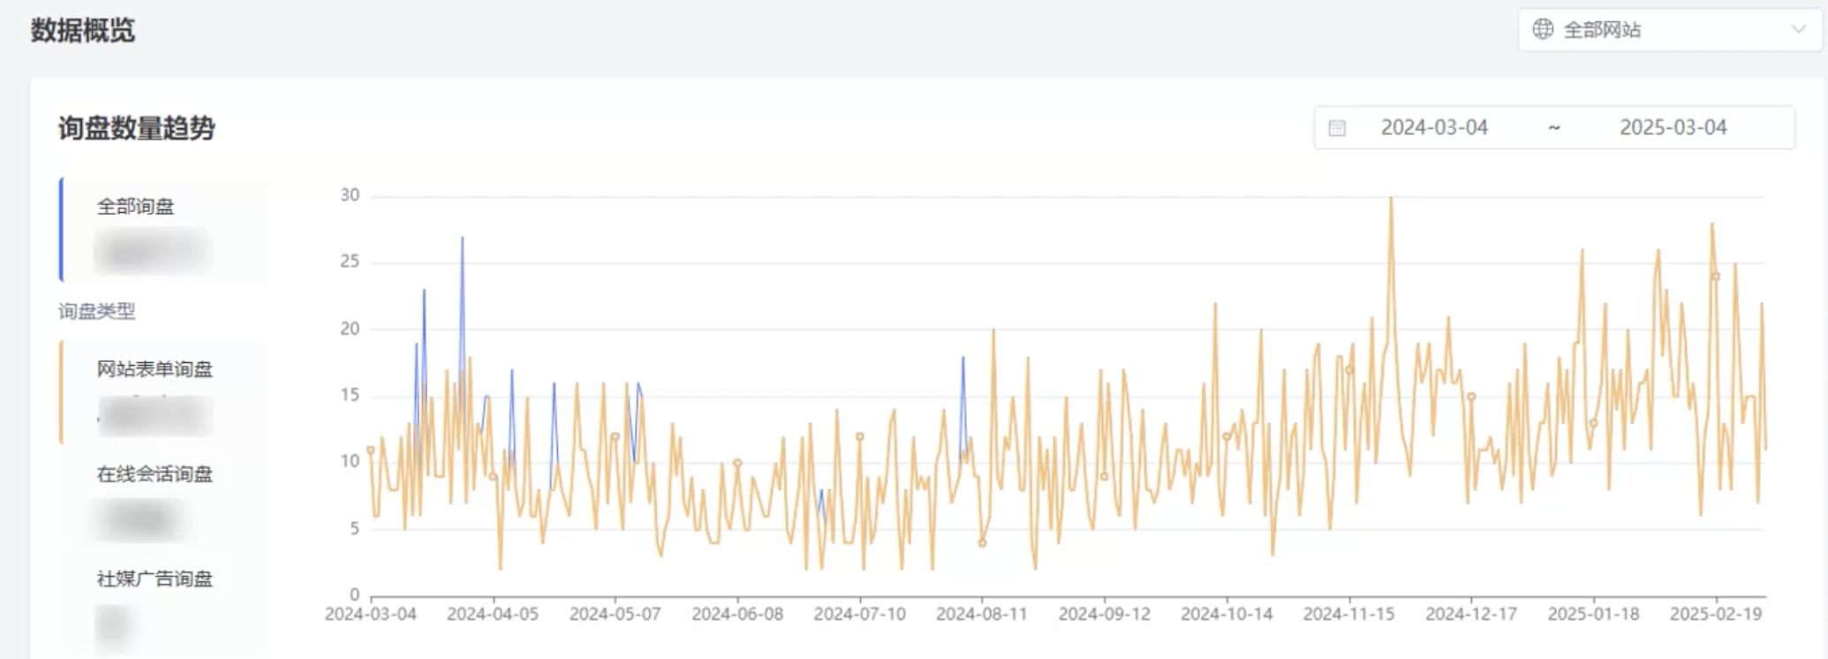This screenshot has width=1828, height=659.
Task: Click the calendar icon in date range picker
Action: [x=1337, y=128]
